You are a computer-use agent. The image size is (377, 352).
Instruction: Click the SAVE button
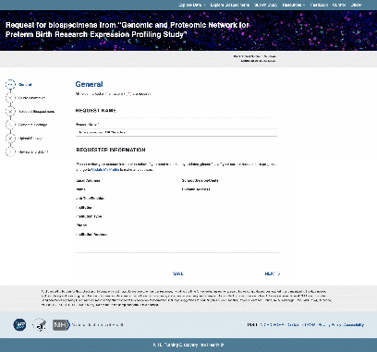[x=177, y=273]
